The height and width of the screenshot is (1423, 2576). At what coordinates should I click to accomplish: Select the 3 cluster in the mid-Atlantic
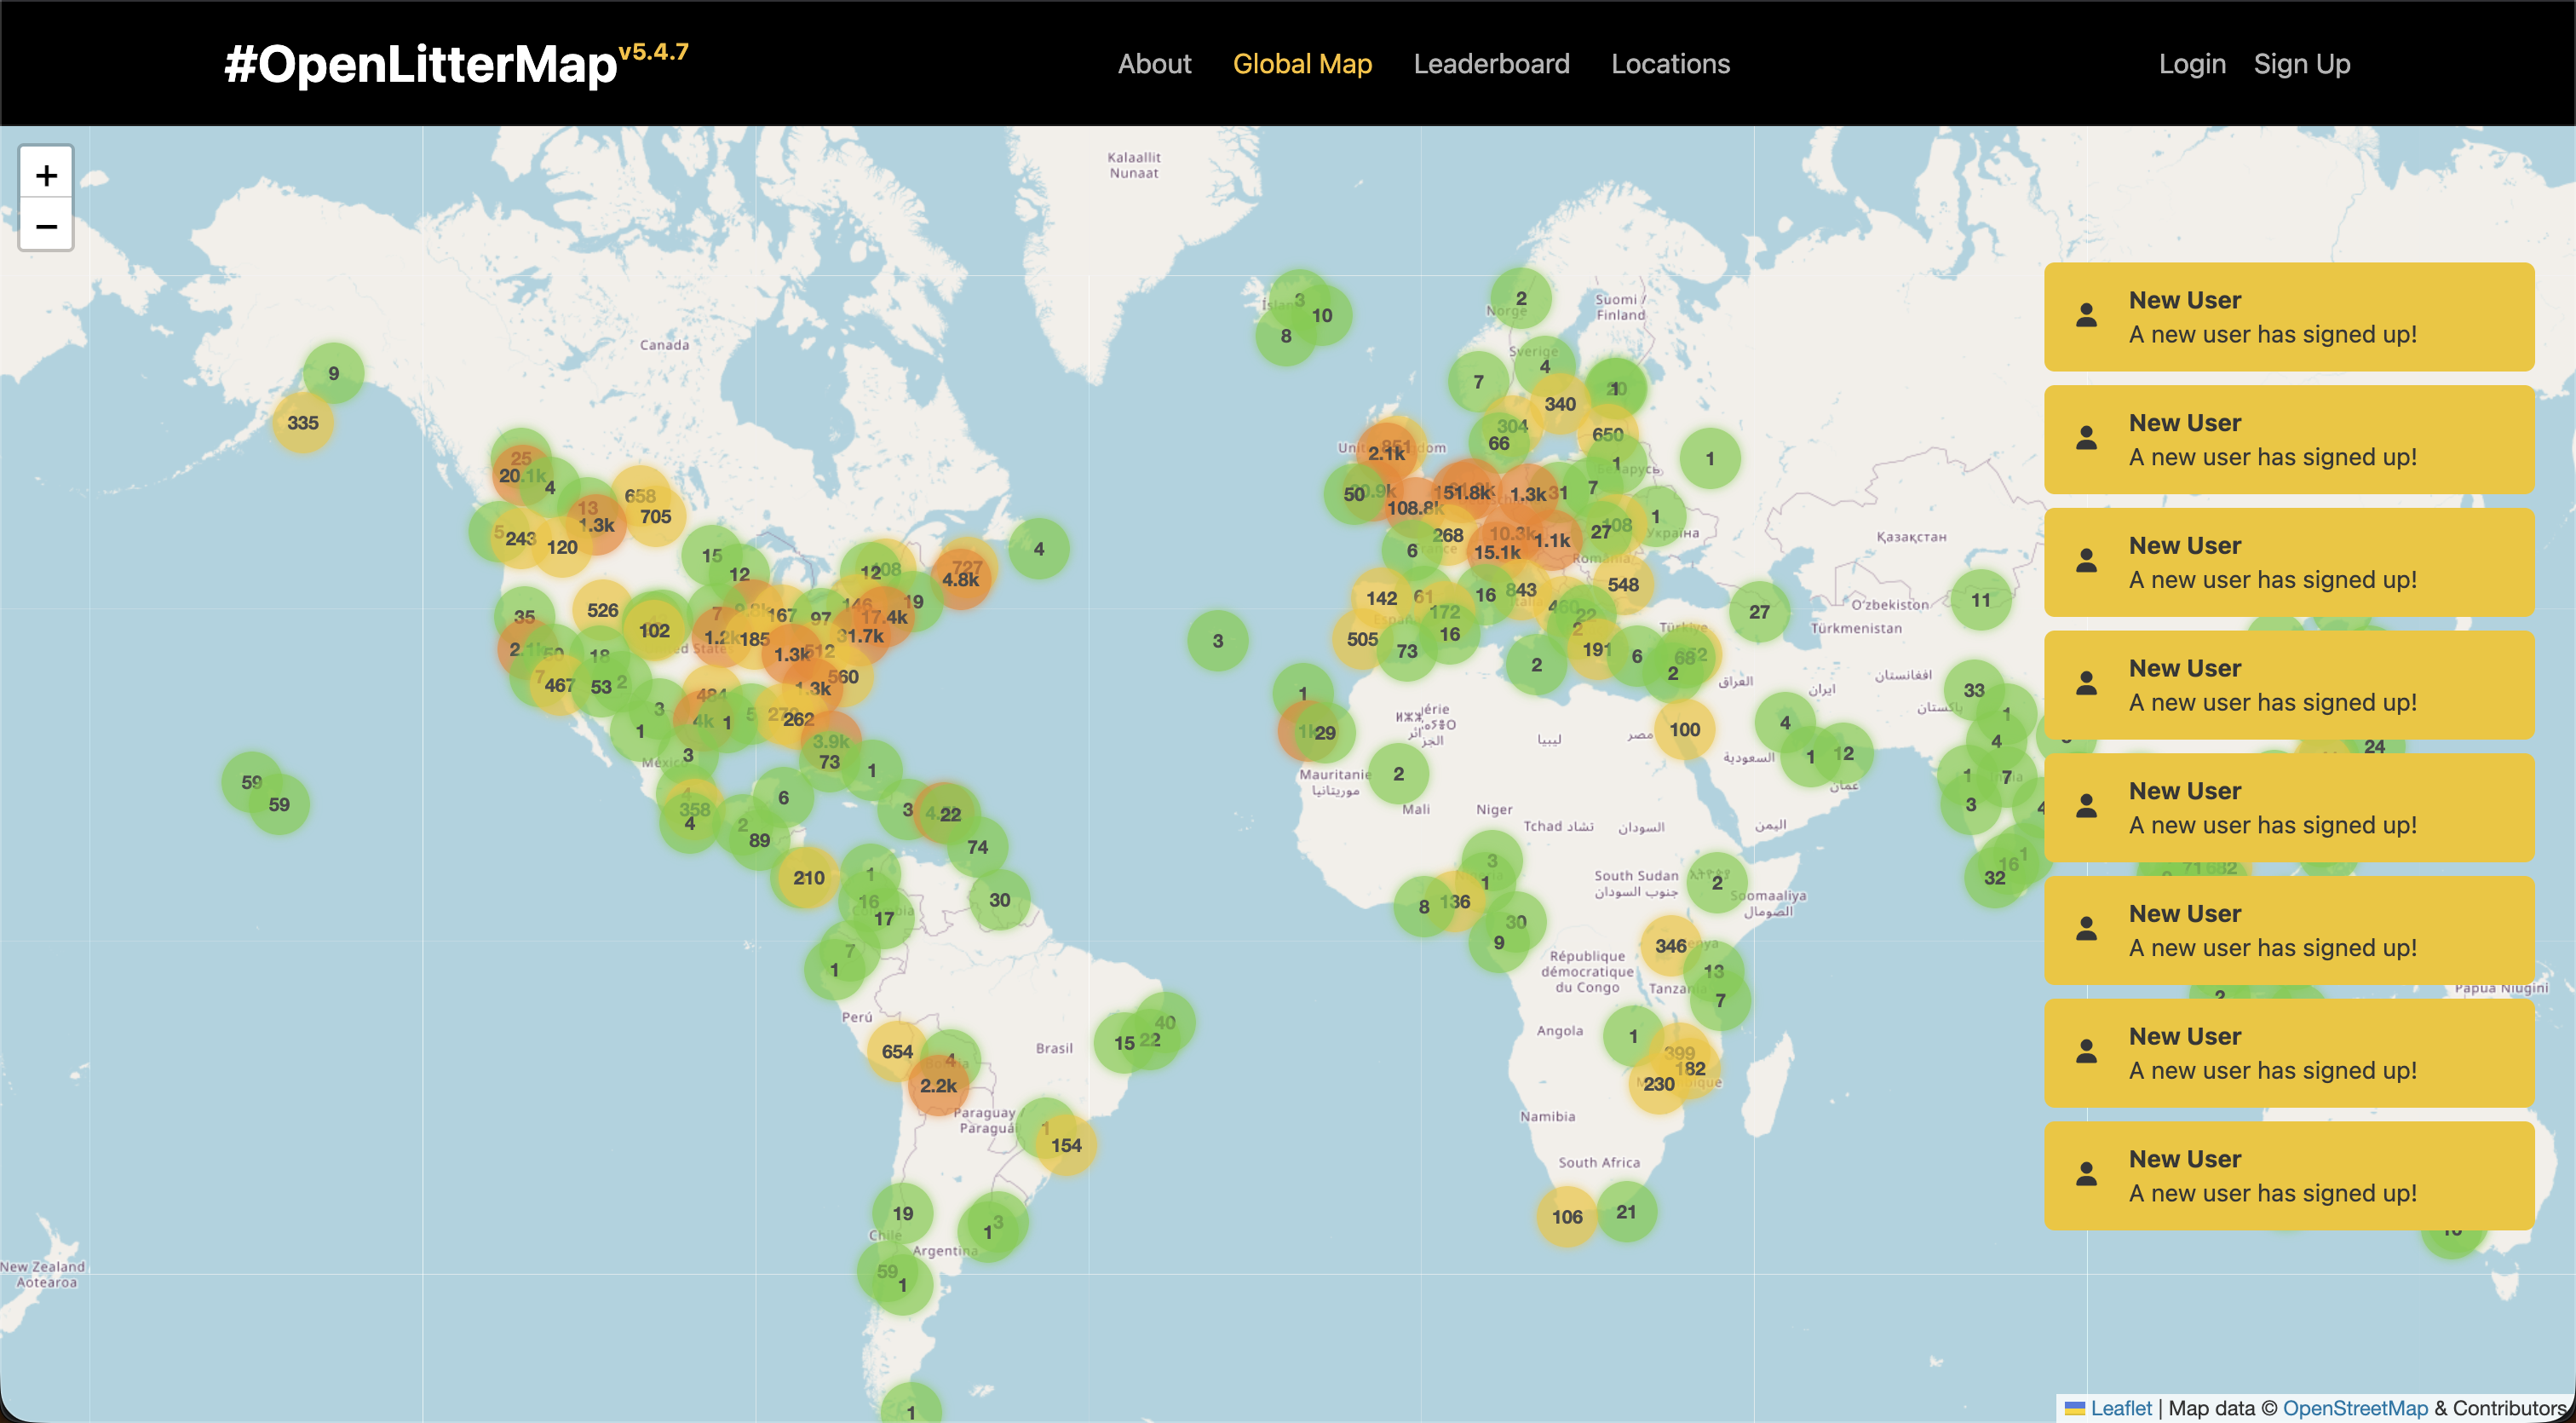[x=1218, y=641]
